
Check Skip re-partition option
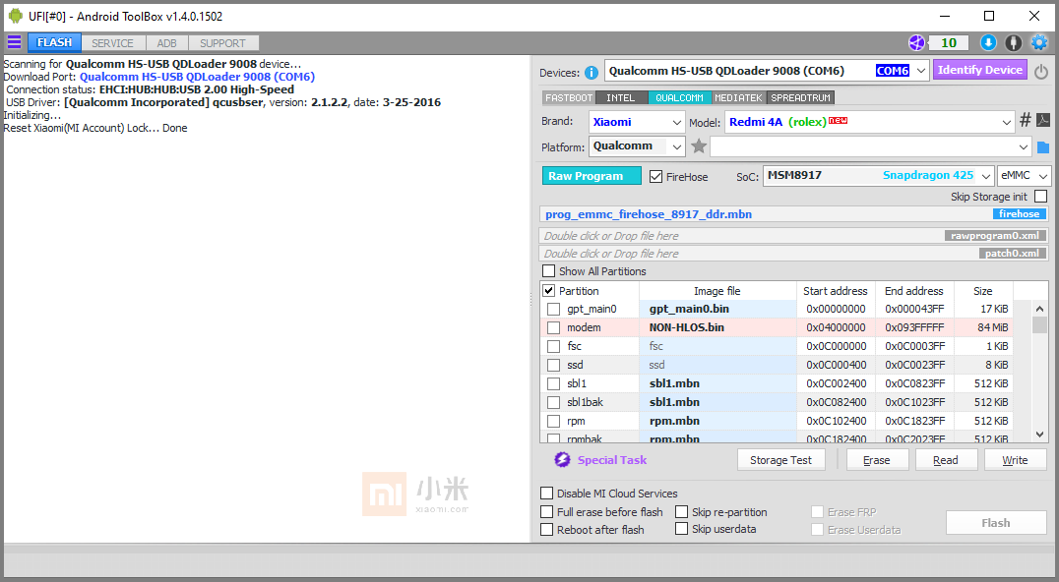click(x=681, y=512)
